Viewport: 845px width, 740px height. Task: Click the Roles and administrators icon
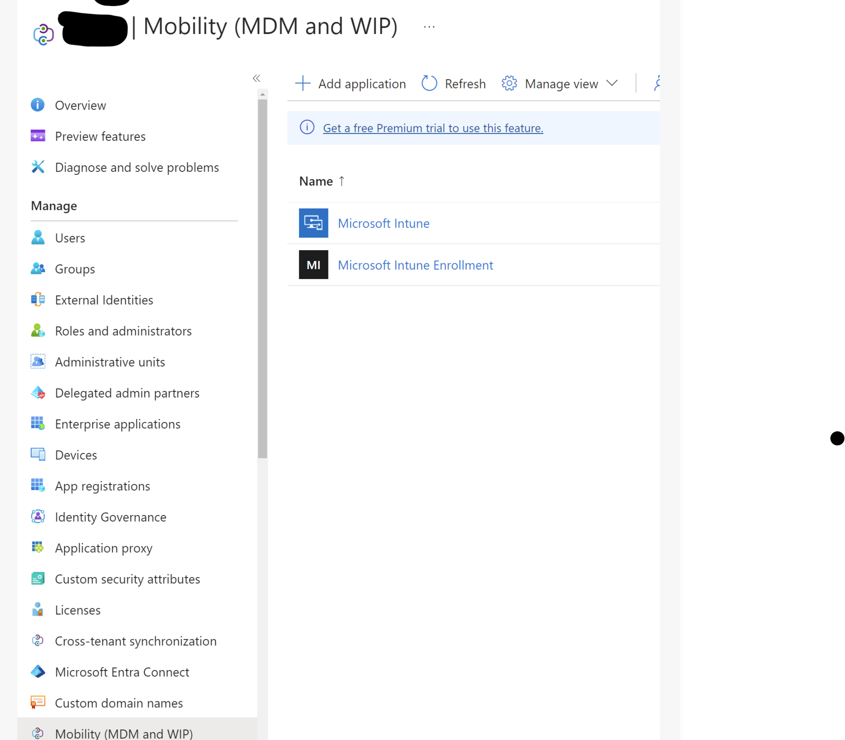(x=37, y=330)
